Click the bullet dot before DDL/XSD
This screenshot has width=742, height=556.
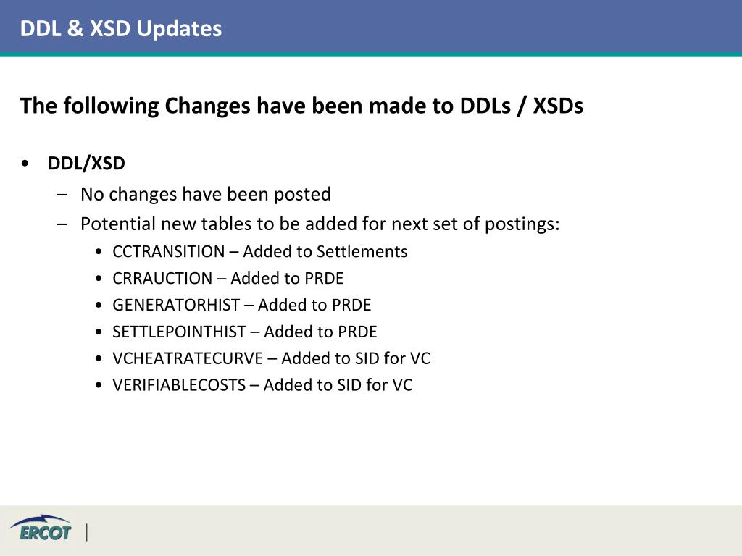(x=25, y=164)
